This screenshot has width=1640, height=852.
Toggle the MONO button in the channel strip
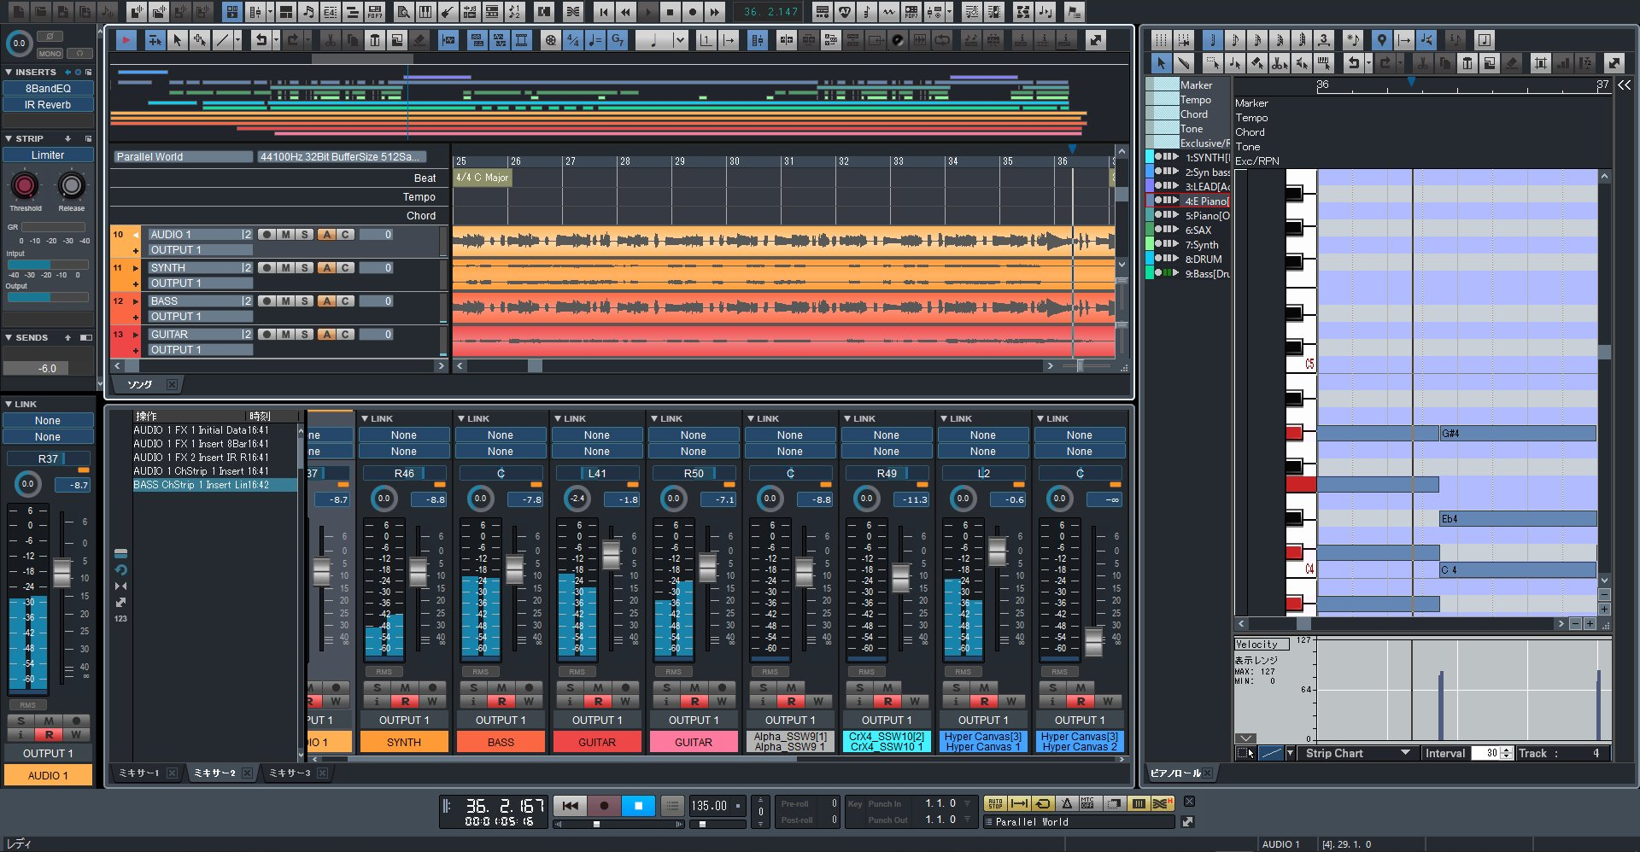point(50,54)
